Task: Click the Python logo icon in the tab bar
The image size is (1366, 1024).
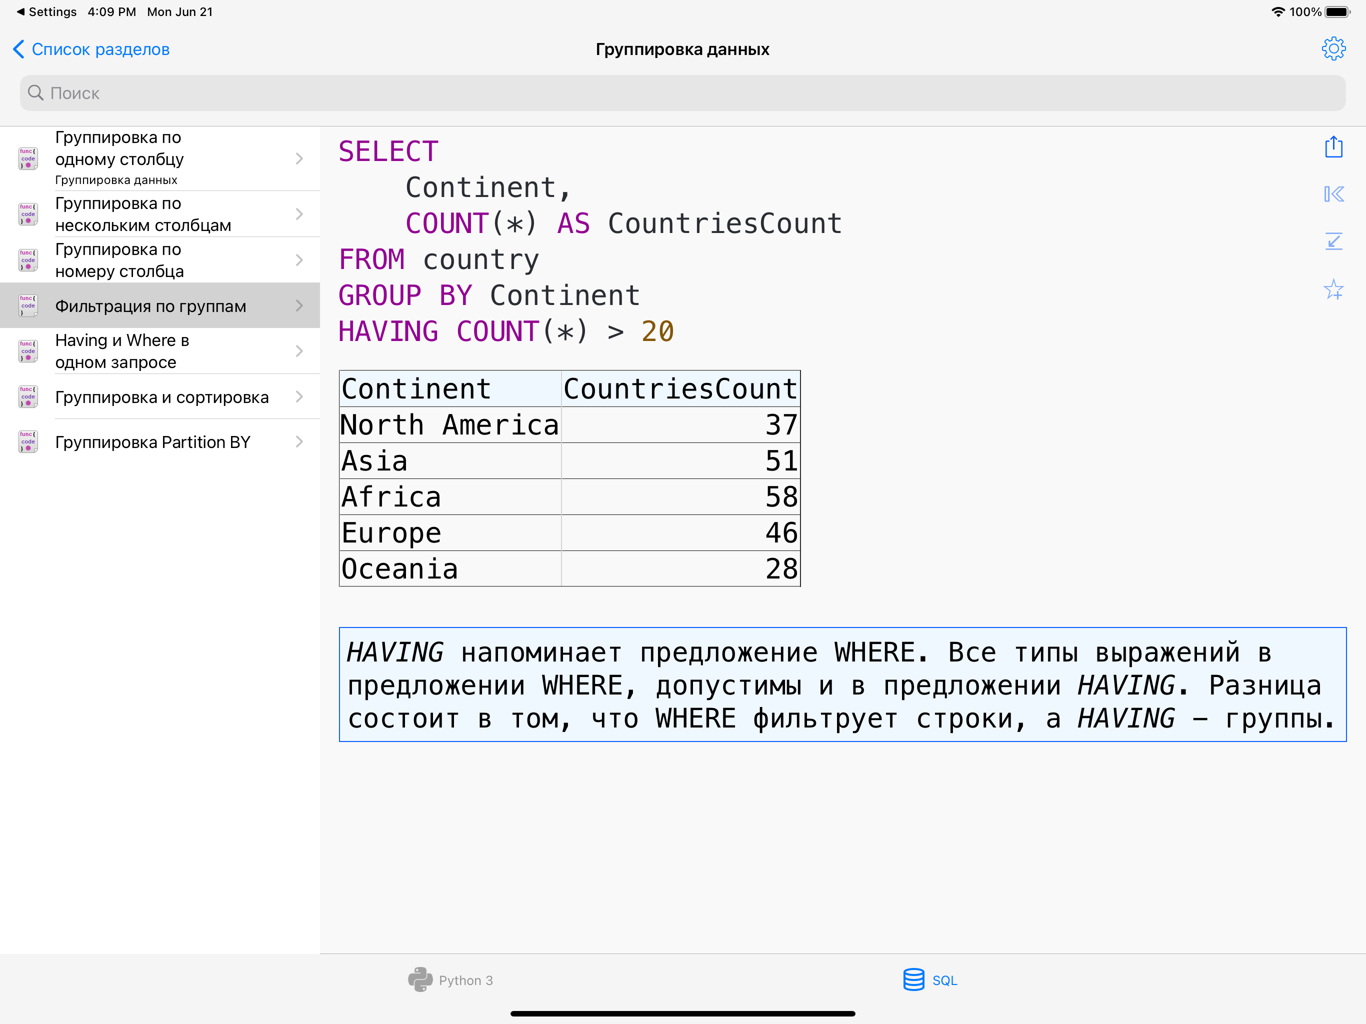Action: click(420, 979)
